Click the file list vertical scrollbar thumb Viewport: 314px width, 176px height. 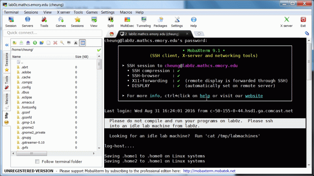pos(99,64)
